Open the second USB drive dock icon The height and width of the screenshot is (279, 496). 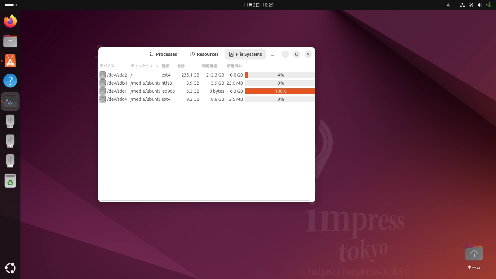10,141
